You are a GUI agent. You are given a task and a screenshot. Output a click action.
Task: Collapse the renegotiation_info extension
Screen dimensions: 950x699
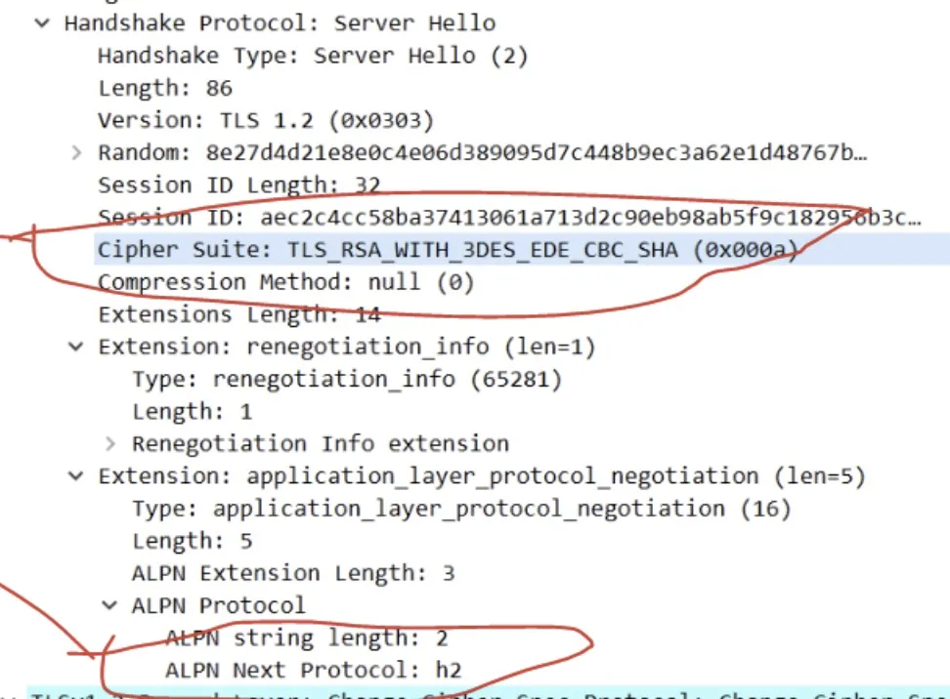(75, 347)
